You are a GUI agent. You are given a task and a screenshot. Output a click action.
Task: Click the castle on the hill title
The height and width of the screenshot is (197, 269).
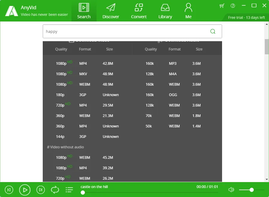click(x=94, y=187)
